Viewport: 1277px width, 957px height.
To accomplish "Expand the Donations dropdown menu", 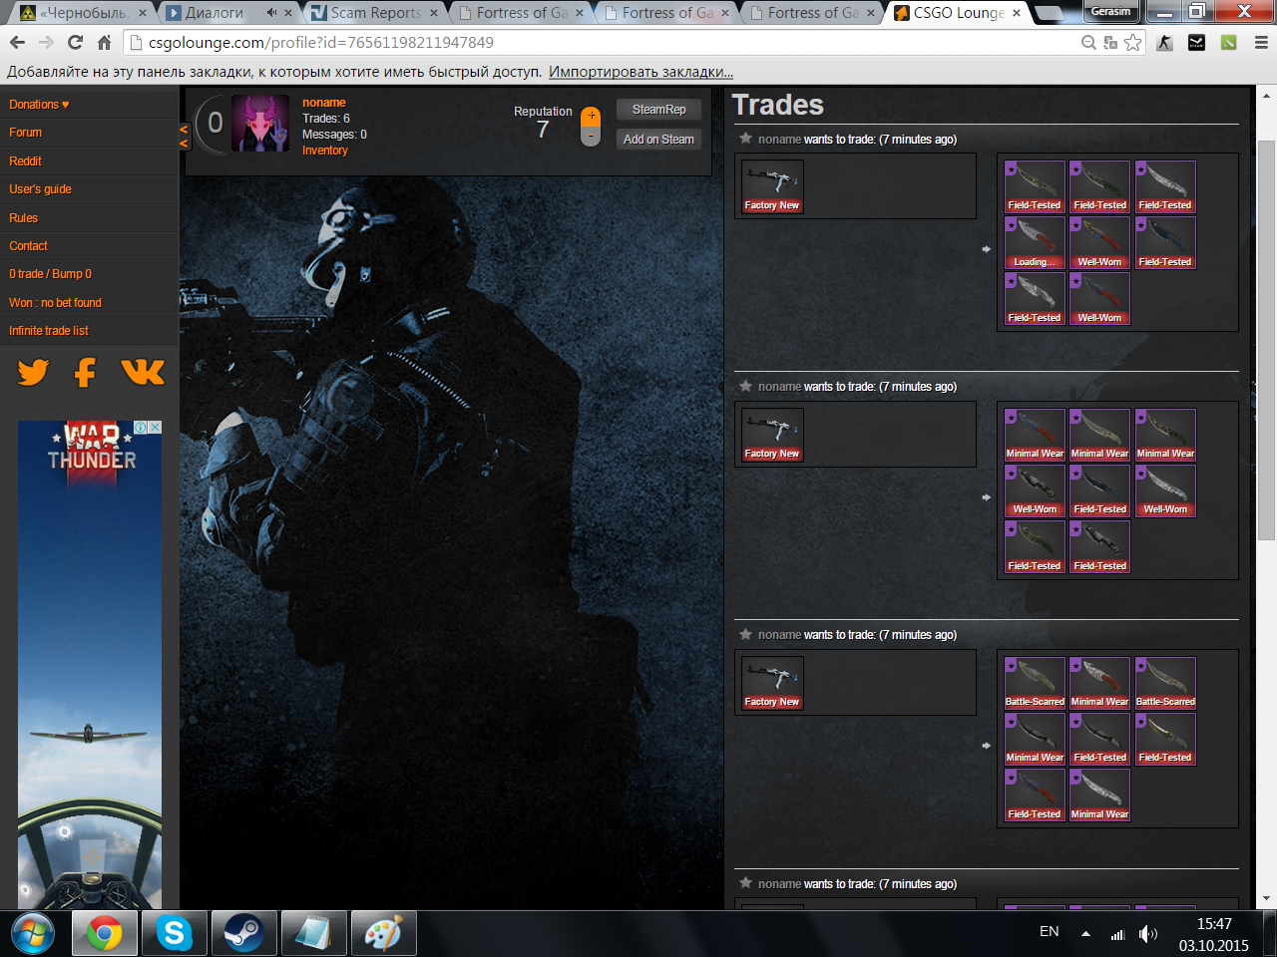I will 39,105.
